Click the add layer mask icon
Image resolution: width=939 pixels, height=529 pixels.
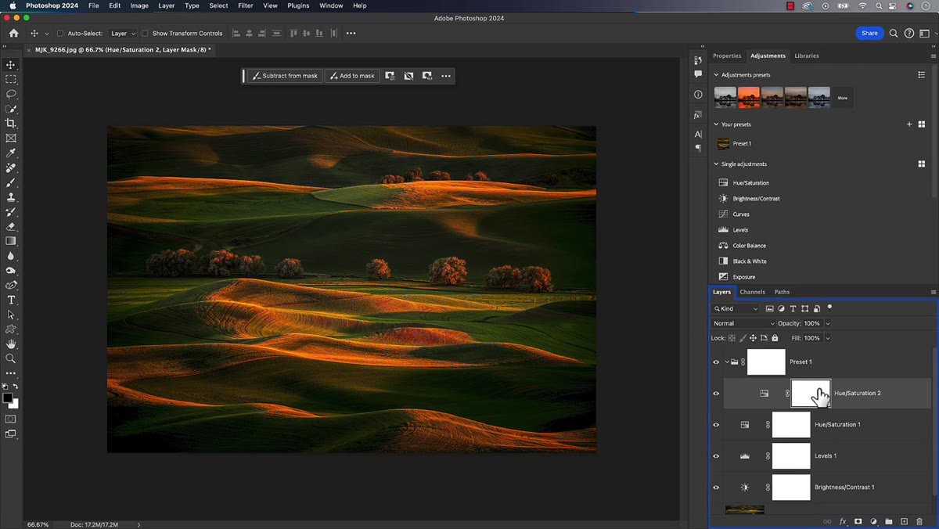click(x=858, y=521)
